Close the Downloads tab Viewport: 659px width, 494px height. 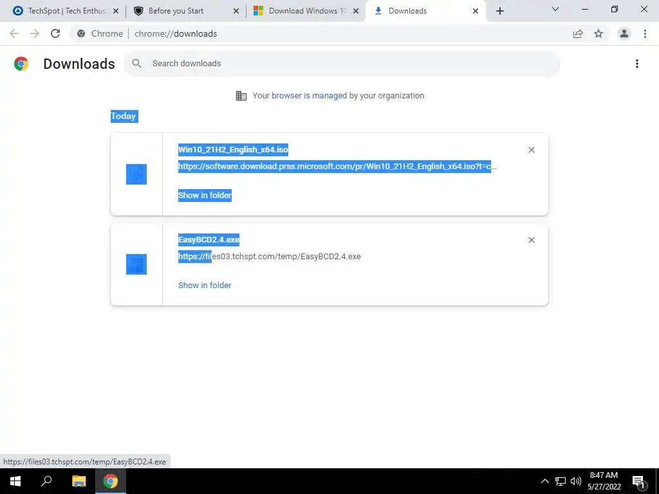point(476,11)
